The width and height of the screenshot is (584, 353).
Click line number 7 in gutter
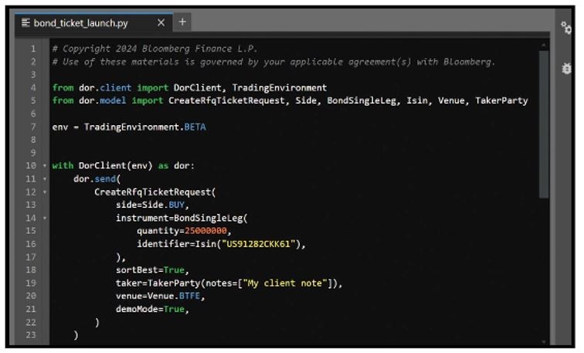click(x=33, y=127)
